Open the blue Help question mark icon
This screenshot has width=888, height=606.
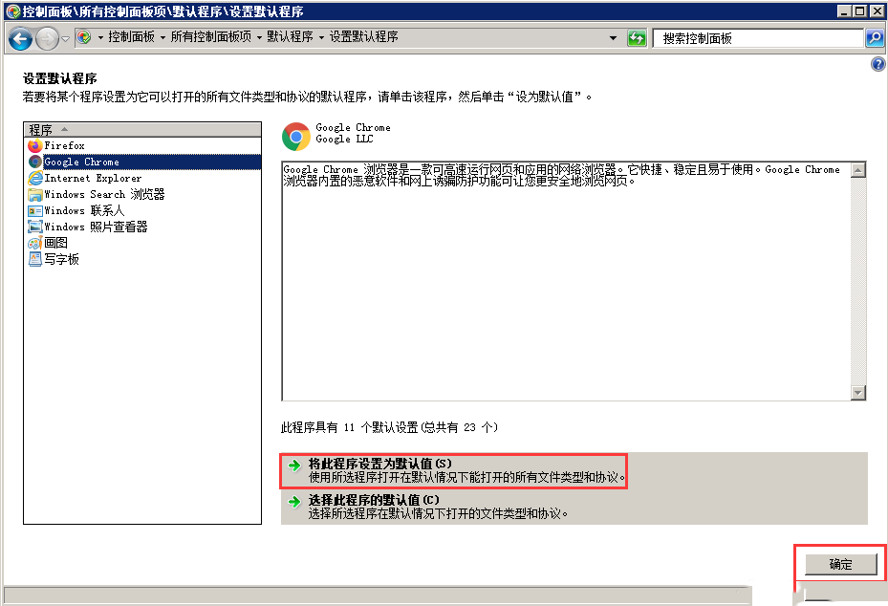tap(877, 64)
